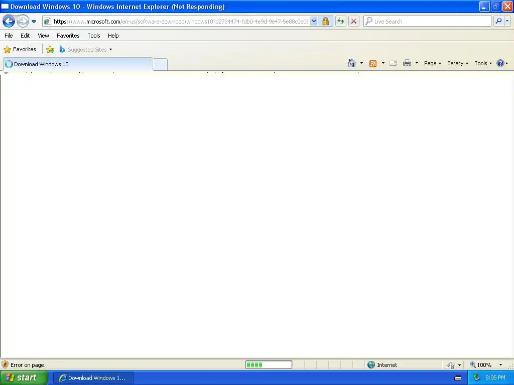Click the page icon in address bar
Viewport: 514px width, 385px height.
point(48,21)
